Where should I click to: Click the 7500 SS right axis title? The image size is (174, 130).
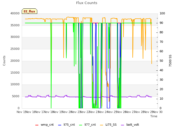170,61
